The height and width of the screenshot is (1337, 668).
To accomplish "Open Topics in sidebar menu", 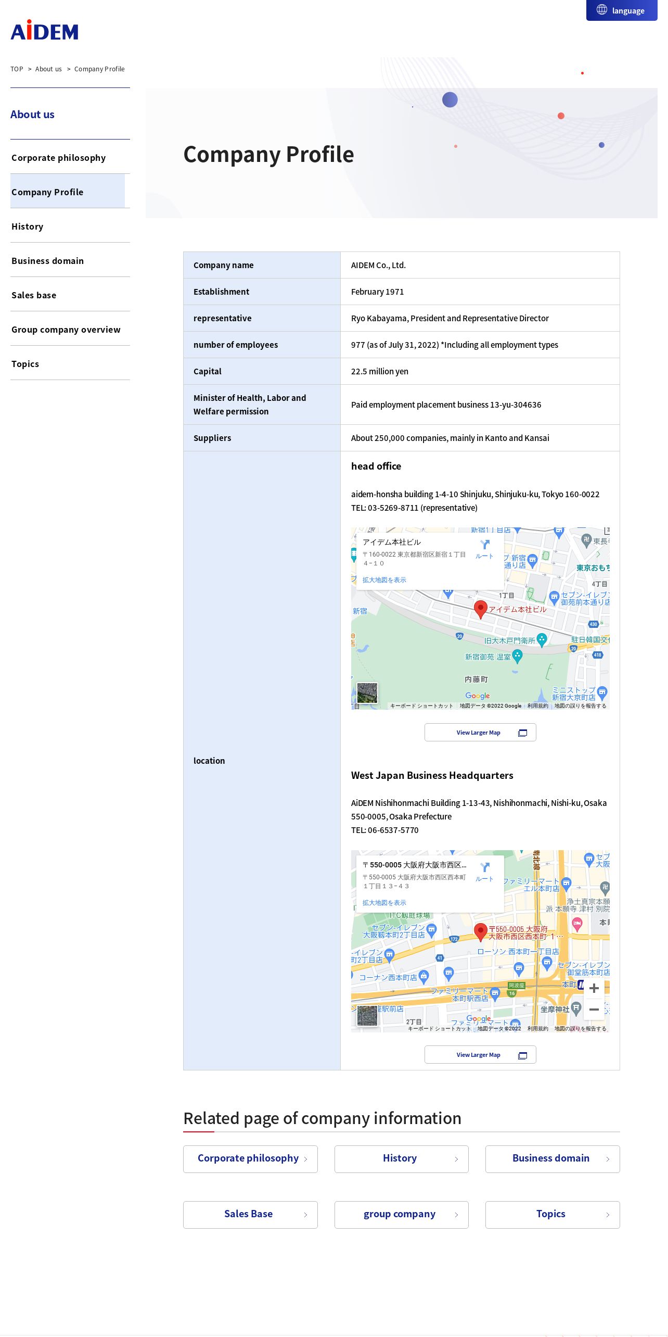I will tap(70, 363).
